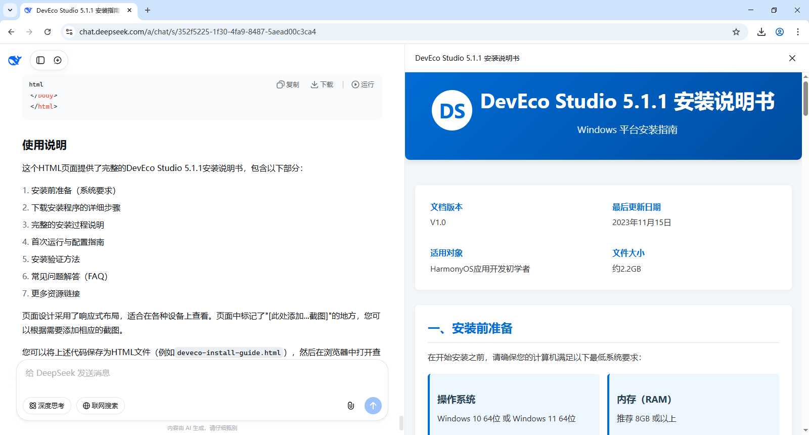Click the 文档版本 label
This screenshot has height=435, width=809.
[x=446, y=207]
